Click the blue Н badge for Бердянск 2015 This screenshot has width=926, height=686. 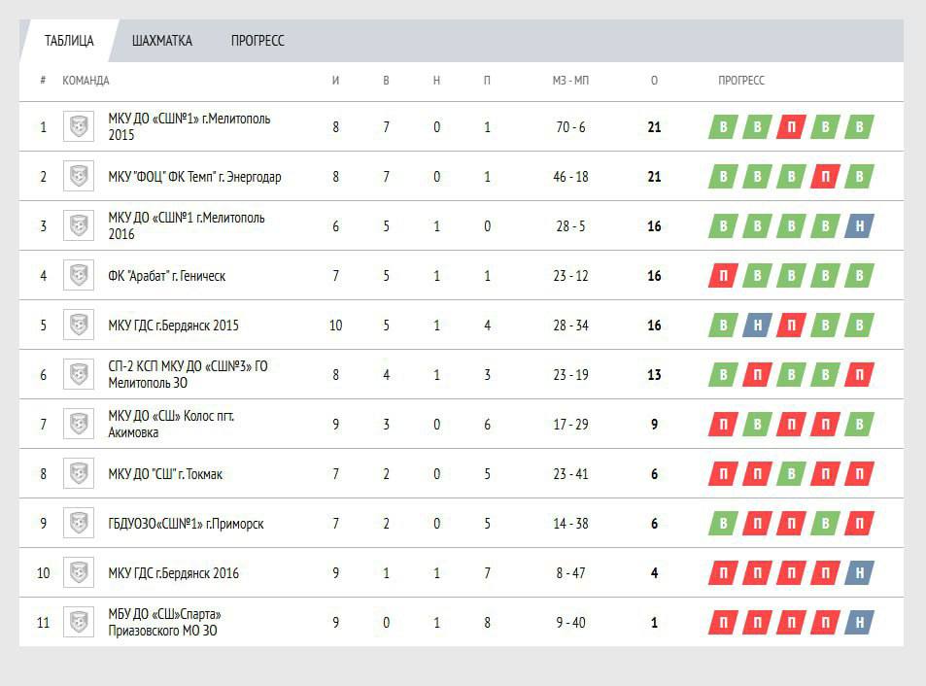(757, 326)
